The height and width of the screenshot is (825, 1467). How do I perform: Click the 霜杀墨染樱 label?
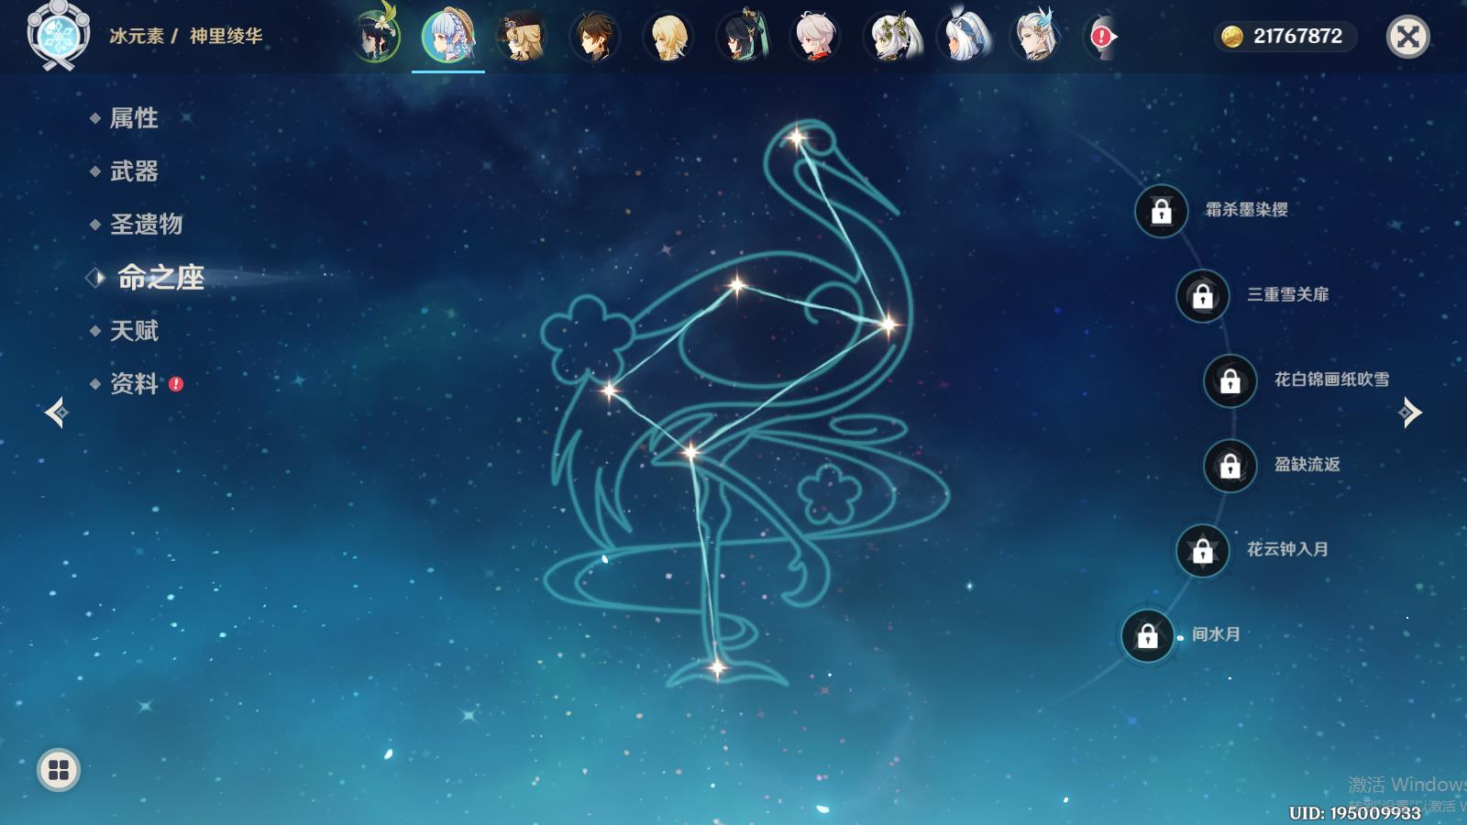[x=1246, y=210]
